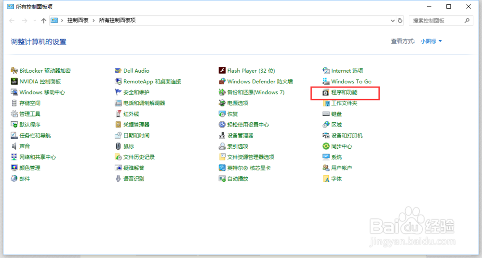Open 索引选项 link
This screenshot has height=258, width=482.
click(x=238, y=146)
